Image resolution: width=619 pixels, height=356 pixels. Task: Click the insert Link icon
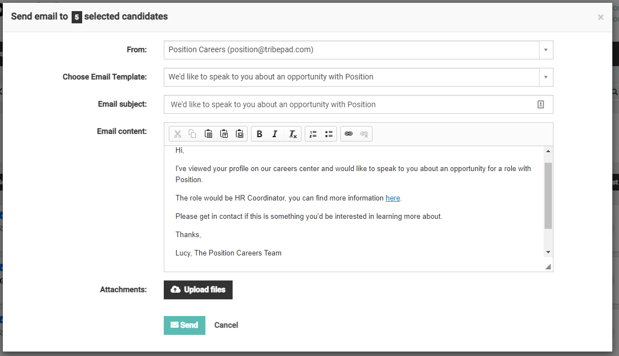point(349,134)
